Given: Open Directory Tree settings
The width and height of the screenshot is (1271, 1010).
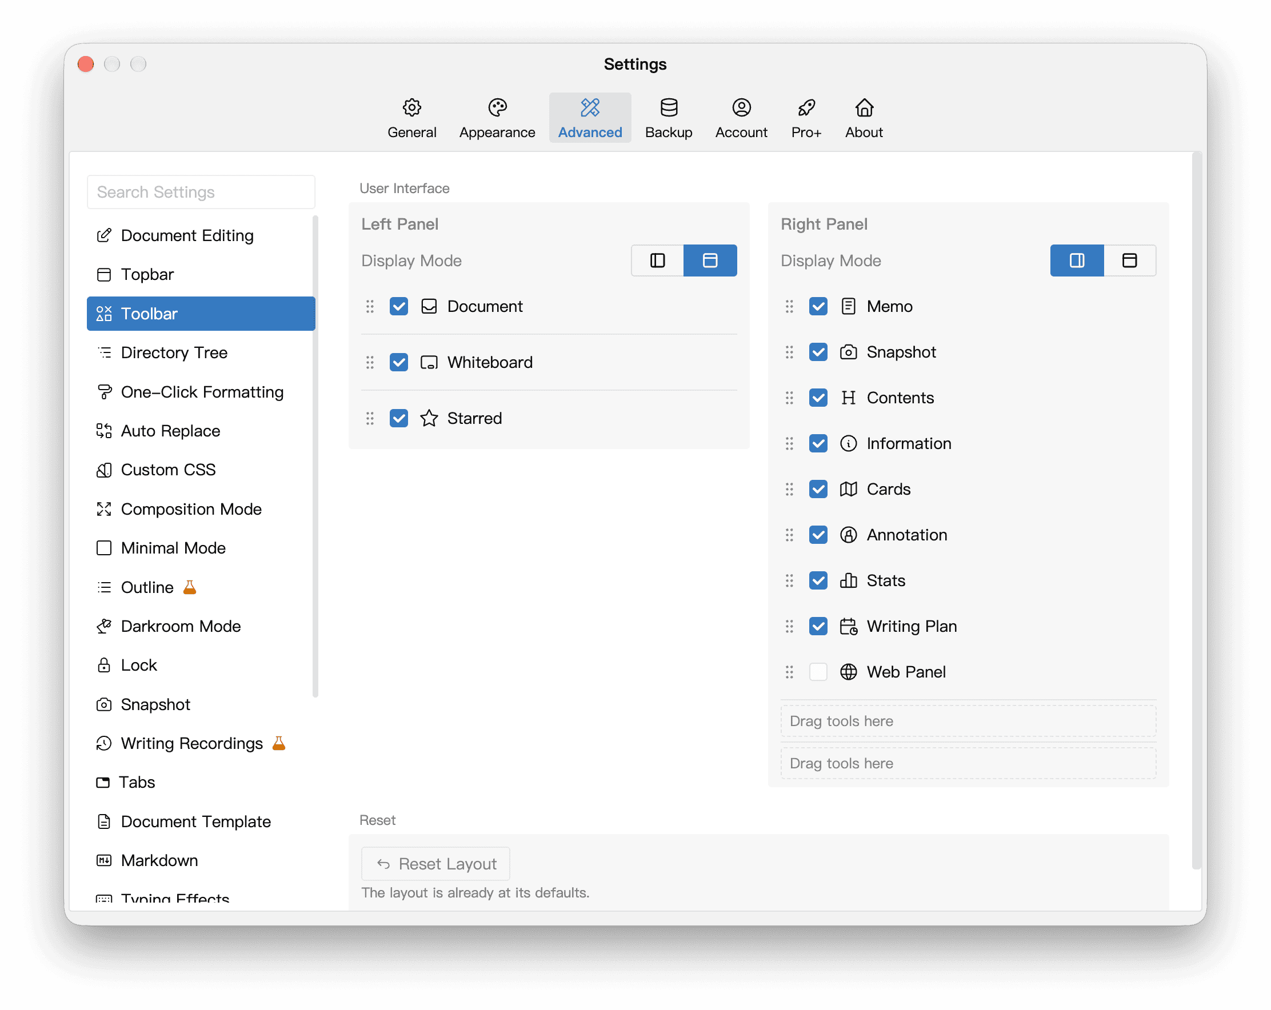Looking at the screenshot, I should pyautogui.click(x=201, y=352).
